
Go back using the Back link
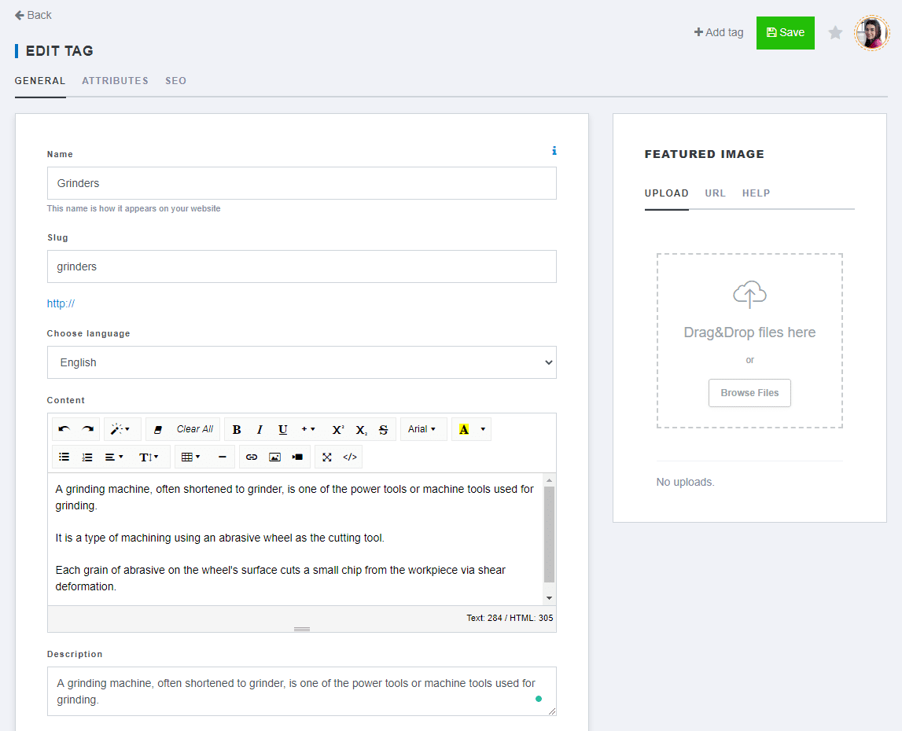tap(33, 15)
